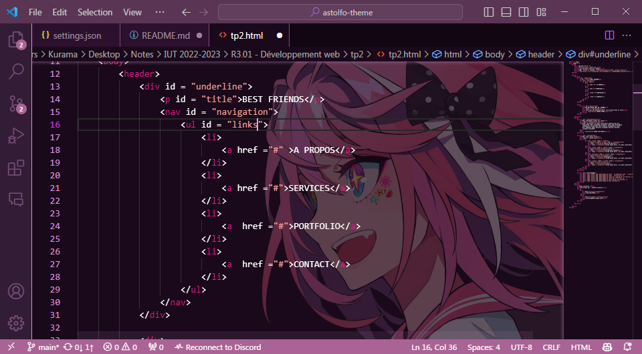Open the Edit menu
This screenshot has height=354, width=642.
60,12
